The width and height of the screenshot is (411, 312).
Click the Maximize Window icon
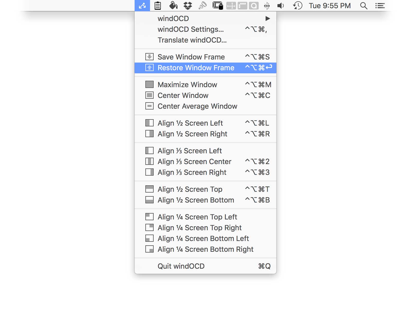click(x=150, y=84)
